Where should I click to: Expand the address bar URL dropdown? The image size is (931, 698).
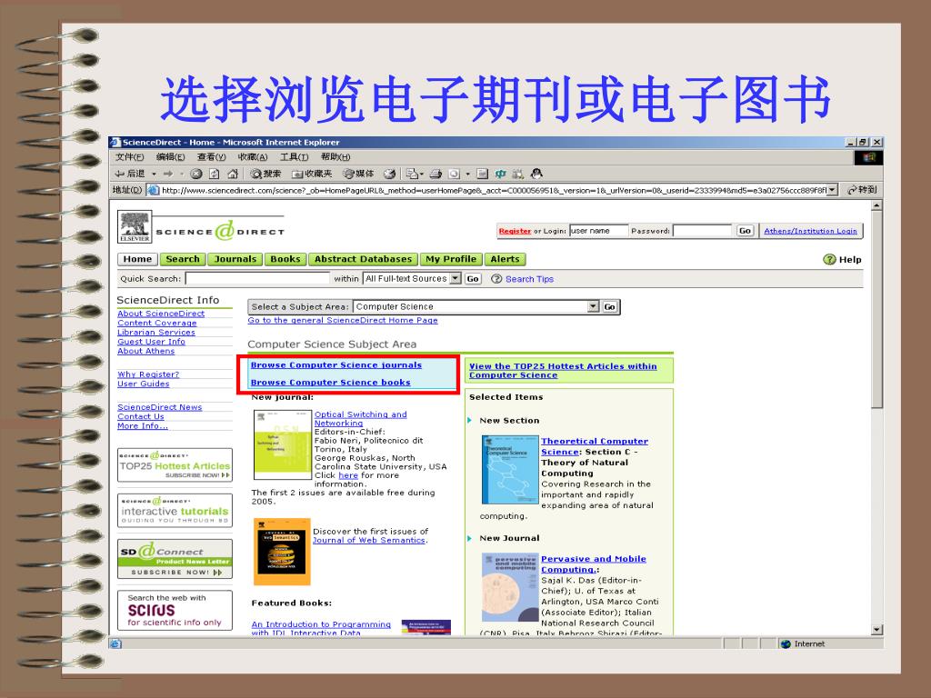pyautogui.click(x=832, y=190)
